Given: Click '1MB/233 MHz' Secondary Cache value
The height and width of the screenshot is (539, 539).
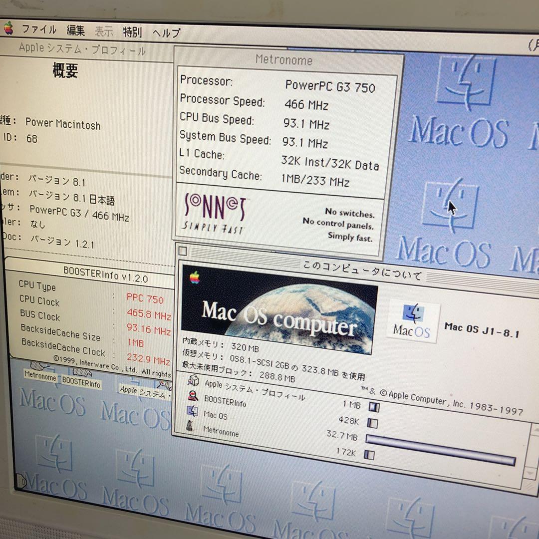Looking at the screenshot, I should [315, 180].
